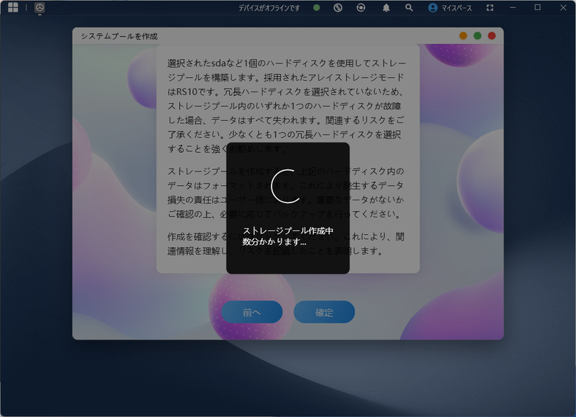Screen dimensions: 576x417
Task: Click the globe network status icon
Action: [338, 7]
